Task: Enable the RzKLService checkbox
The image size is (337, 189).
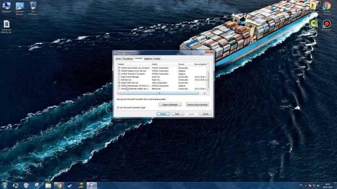Action: point(119,80)
